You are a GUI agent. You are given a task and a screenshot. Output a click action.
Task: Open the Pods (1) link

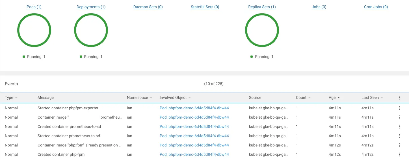(x=34, y=7)
